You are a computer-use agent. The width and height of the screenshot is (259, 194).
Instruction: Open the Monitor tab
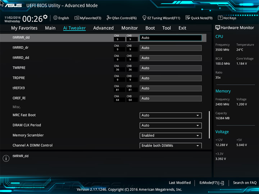click(129, 28)
